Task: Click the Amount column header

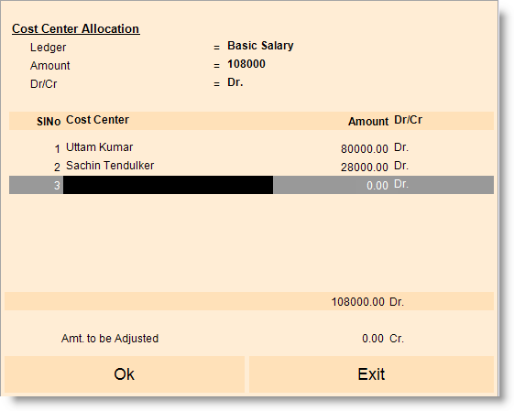Action: [x=368, y=122]
